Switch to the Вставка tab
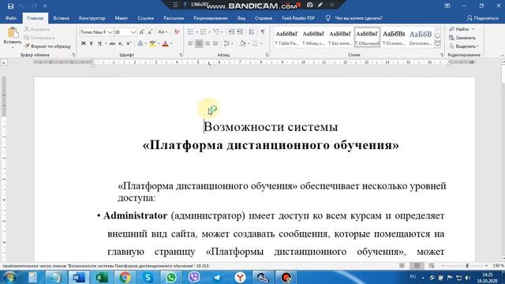Viewport: 505px width, 284px height. (x=62, y=18)
